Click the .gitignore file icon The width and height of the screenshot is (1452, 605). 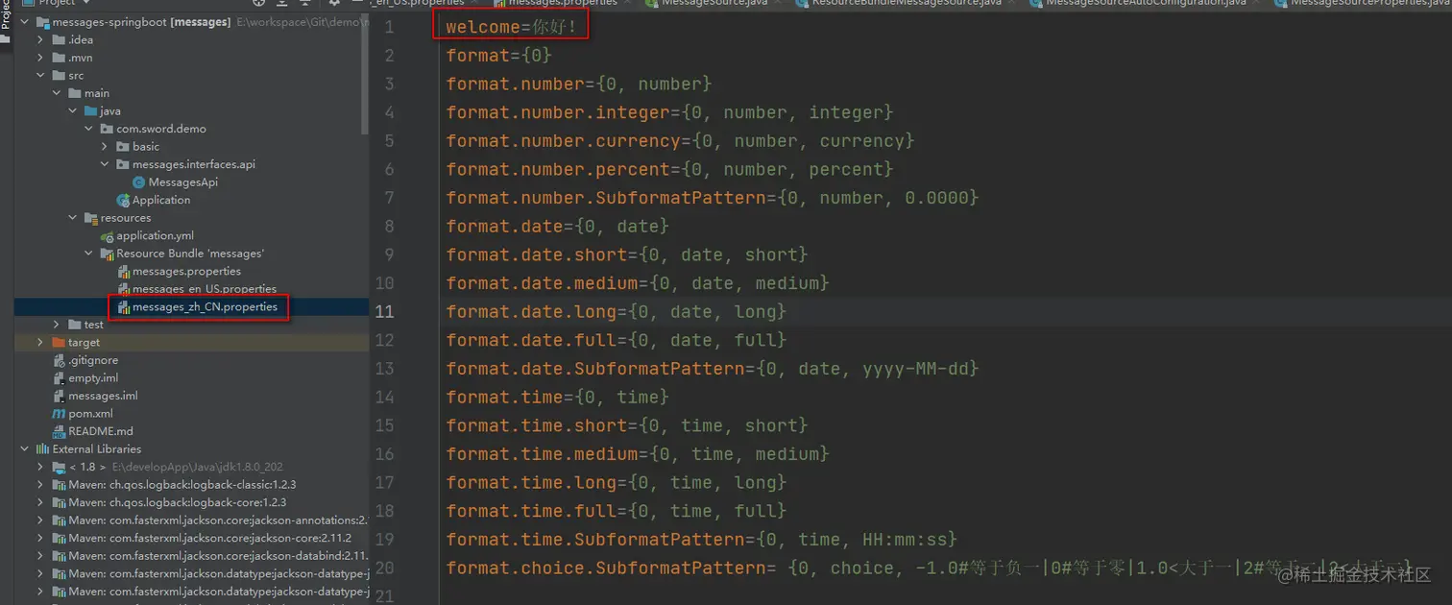[59, 360]
